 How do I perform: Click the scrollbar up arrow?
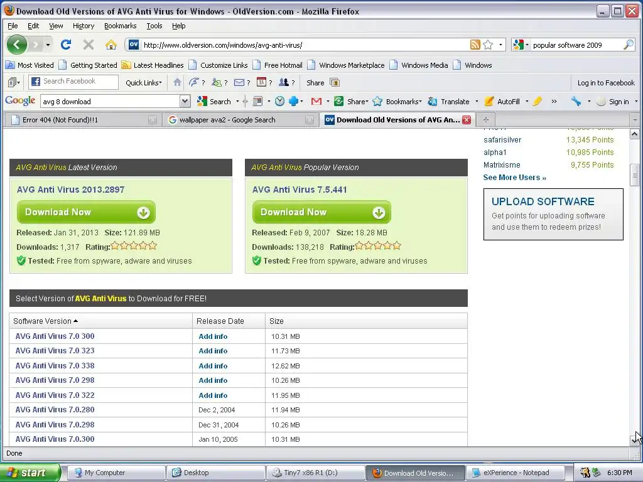(x=634, y=134)
